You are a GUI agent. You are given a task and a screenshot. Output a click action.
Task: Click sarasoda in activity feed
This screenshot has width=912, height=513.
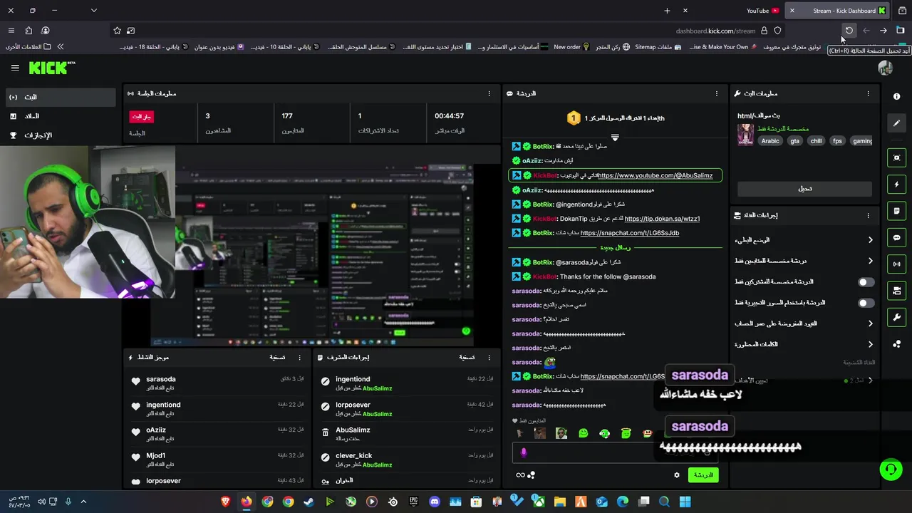[160, 379]
